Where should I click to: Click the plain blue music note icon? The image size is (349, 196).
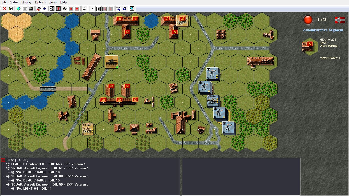pyautogui.click(x=124, y=9)
